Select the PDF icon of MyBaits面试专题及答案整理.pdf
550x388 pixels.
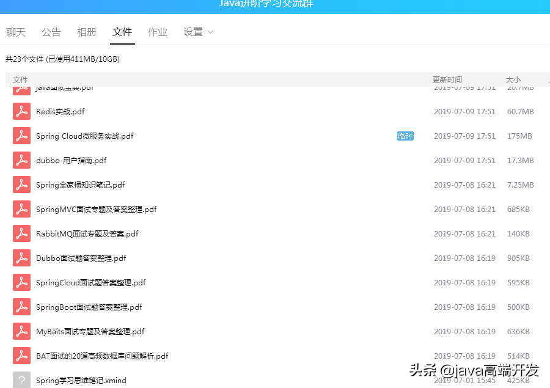tap(21, 331)
